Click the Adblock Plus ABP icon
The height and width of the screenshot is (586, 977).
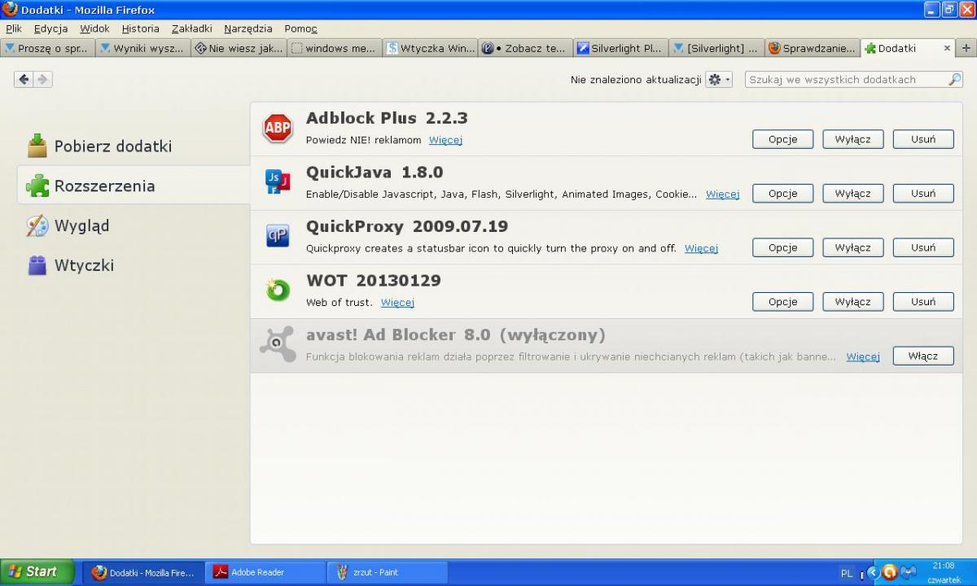coord(278,129)
